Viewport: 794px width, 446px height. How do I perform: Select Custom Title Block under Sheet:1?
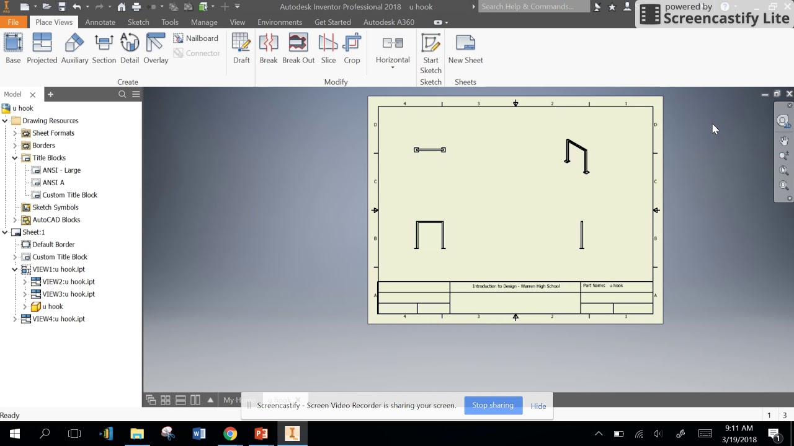[60, 257]
